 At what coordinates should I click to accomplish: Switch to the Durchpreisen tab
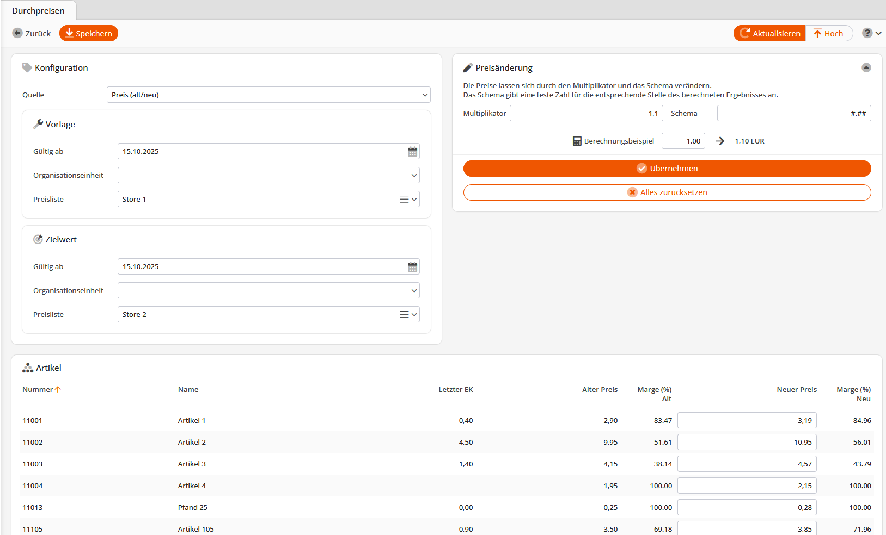(38, 10)
